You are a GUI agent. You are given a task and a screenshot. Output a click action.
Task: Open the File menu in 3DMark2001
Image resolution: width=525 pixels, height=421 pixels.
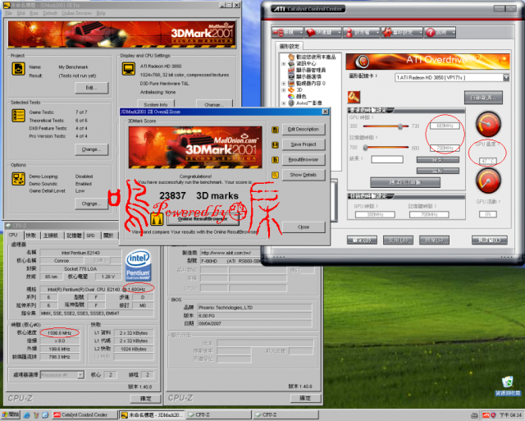tap(9, 13)
